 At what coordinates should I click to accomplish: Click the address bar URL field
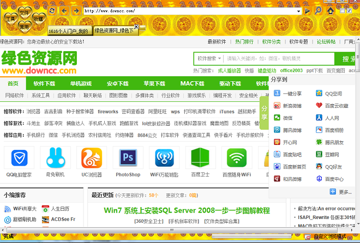(190, 11)
